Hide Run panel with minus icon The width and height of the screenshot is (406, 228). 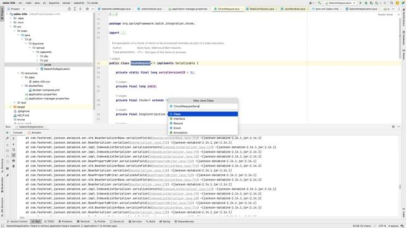399,127
